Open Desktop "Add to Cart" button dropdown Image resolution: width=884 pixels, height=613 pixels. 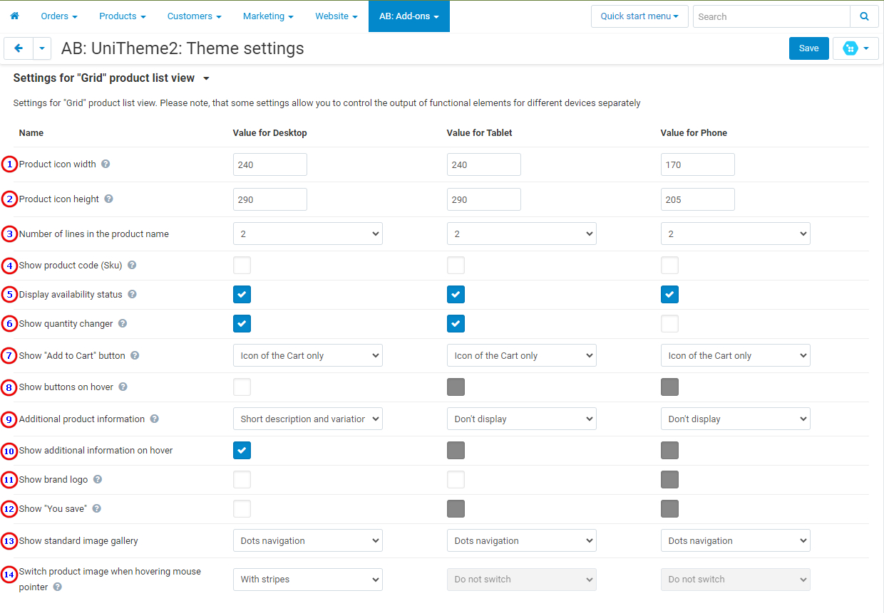307,355
